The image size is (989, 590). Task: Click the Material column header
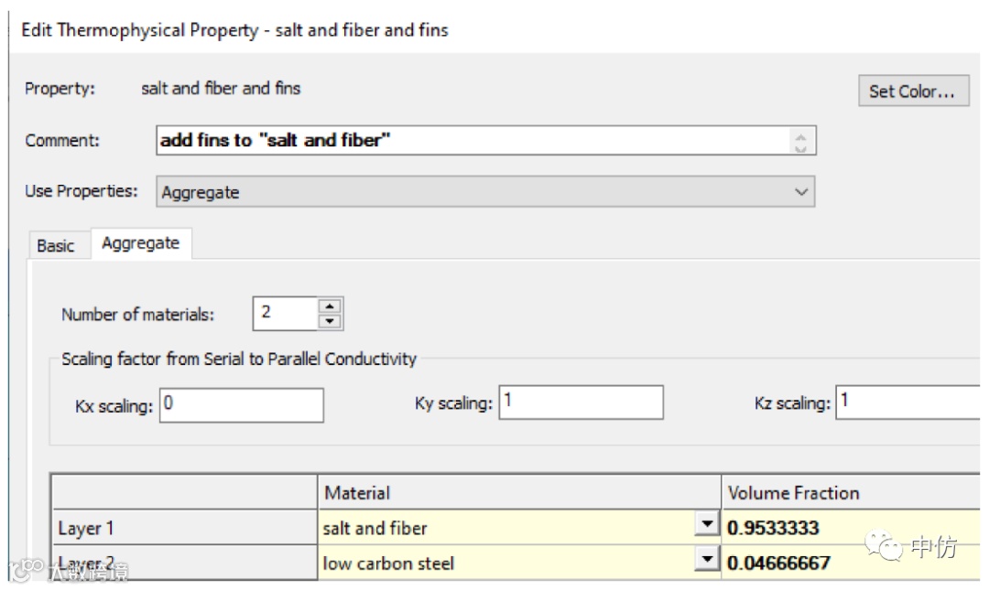[519, 493]
